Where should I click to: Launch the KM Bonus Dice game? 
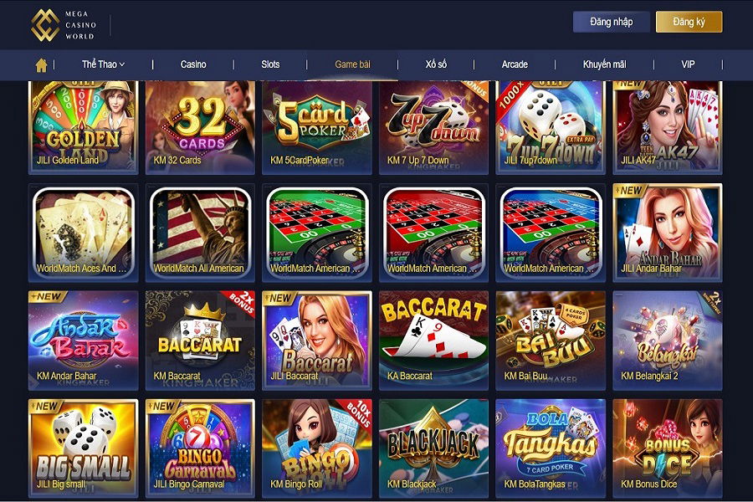[x=668, y=448]
